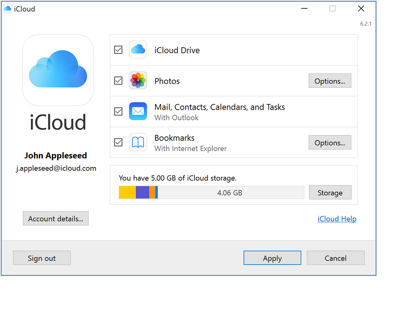Uncheck the Photos checkbox
This screenshot has width=403, height=309.
118,81
